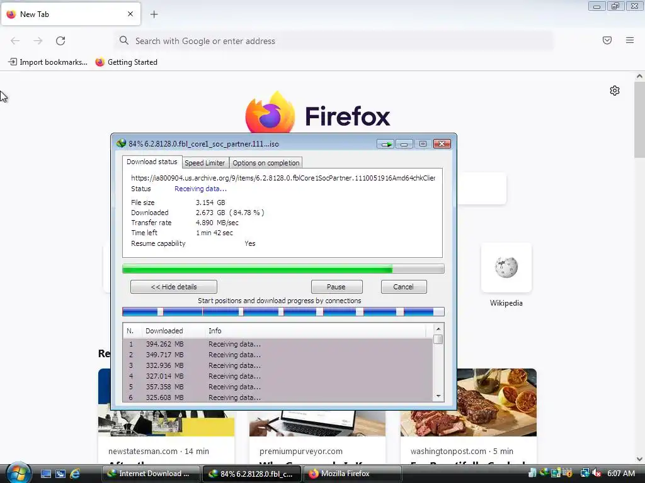Click the Downloaded column header
Image resolution: width=645 pixels, height=483 pixels.
click(x=174, y=331)
